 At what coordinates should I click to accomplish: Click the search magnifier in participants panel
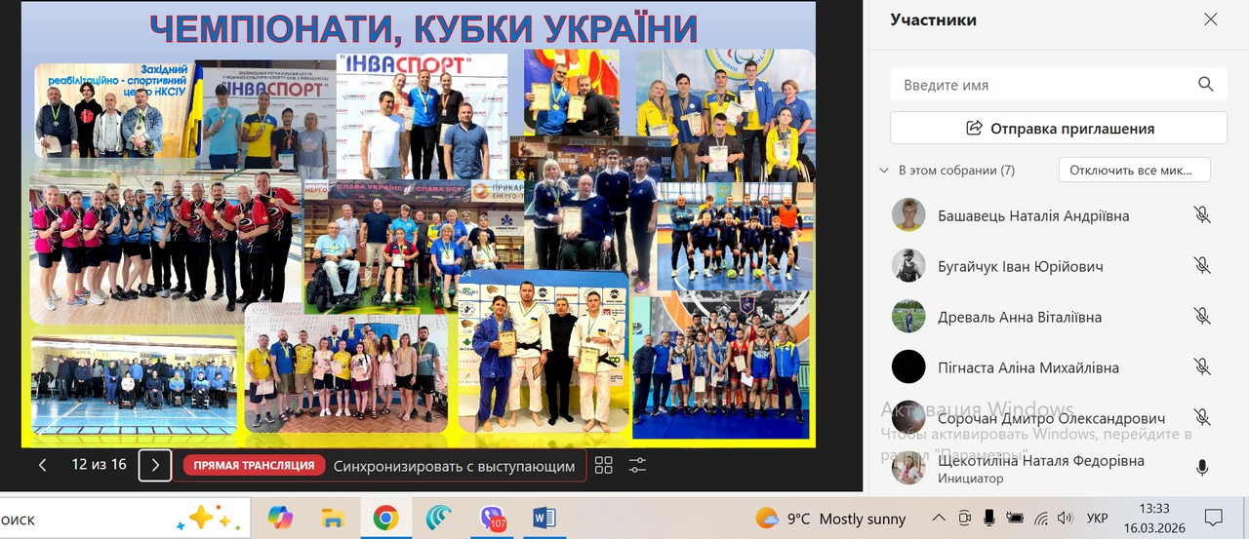[1206, 85]
